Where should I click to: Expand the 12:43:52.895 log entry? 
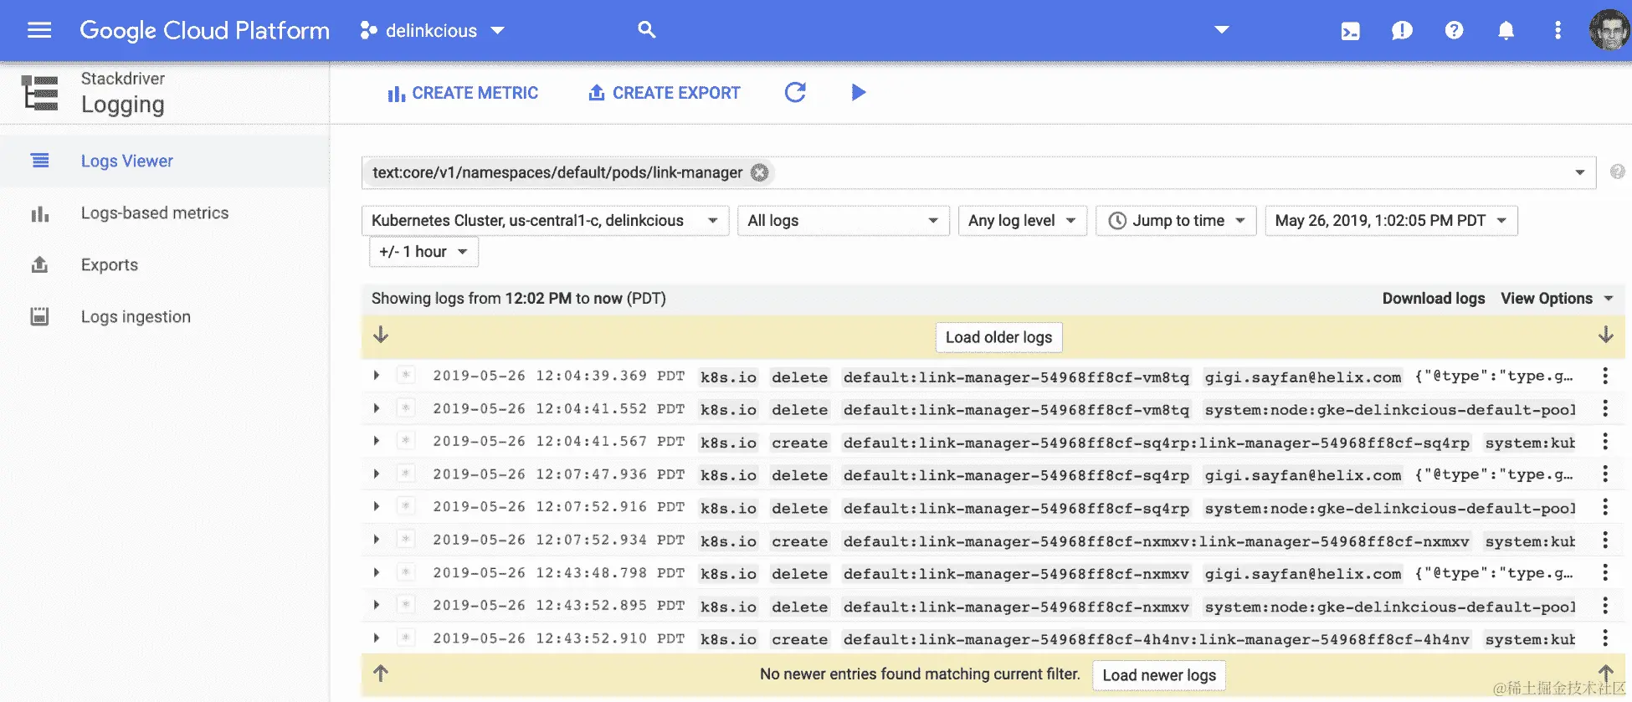pos(377,605)
